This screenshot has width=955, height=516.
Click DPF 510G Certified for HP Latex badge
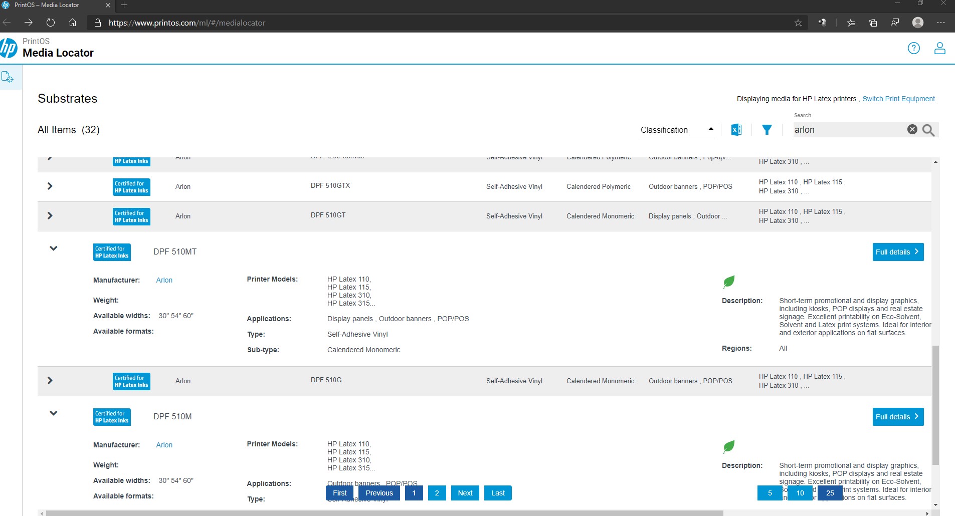tap(131, 381)
